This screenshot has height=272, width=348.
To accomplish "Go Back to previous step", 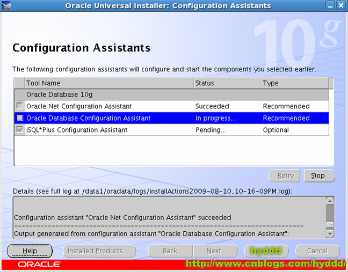I will point(170,251).
